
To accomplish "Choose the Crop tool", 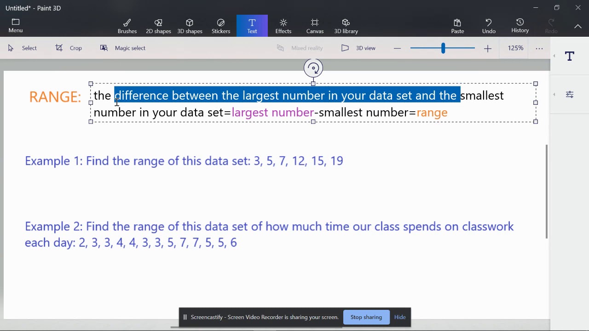I will tap(69, 48).
